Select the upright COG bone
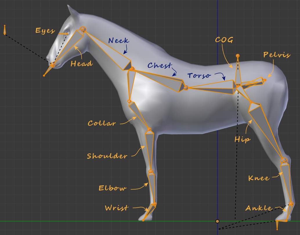Screen dimensions: 300x235 [x=238, y=72]
